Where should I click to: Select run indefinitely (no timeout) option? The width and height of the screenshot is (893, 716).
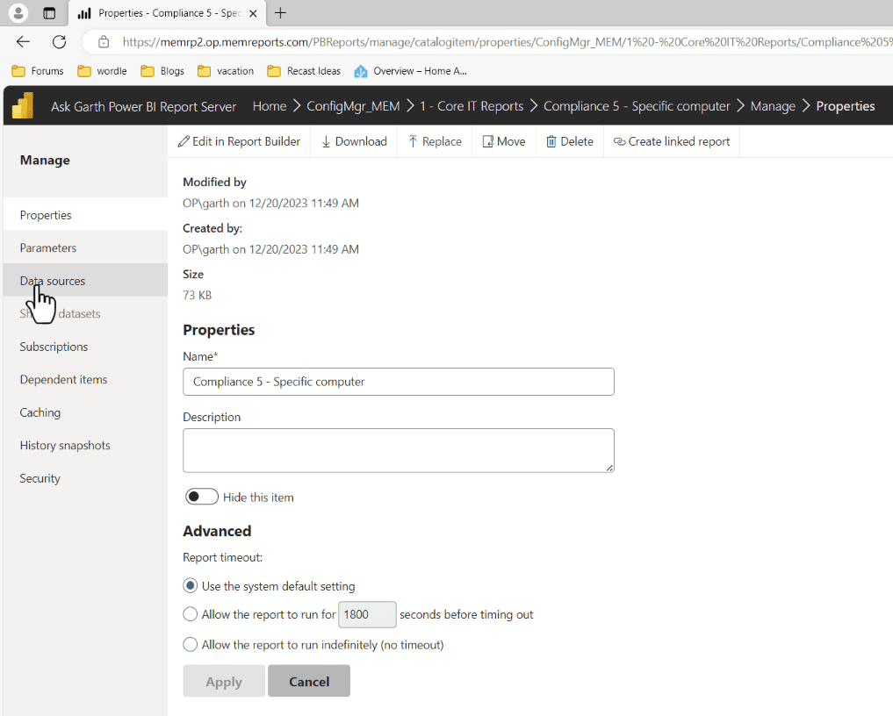tap(191, 644)
